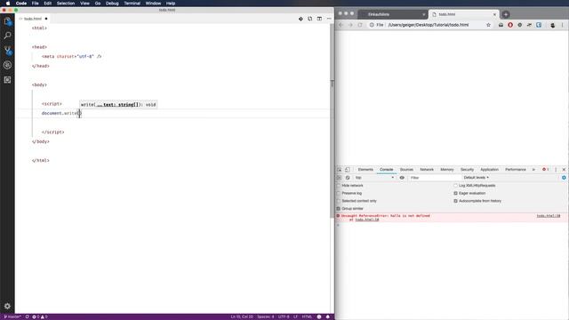Toggle the Group similar checkbox
569x320 pixels.
click(339, 209)
